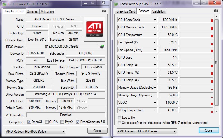Open the GPU Temperature sensor dropdown
The image size is (223, 138).
click(155, 35)
